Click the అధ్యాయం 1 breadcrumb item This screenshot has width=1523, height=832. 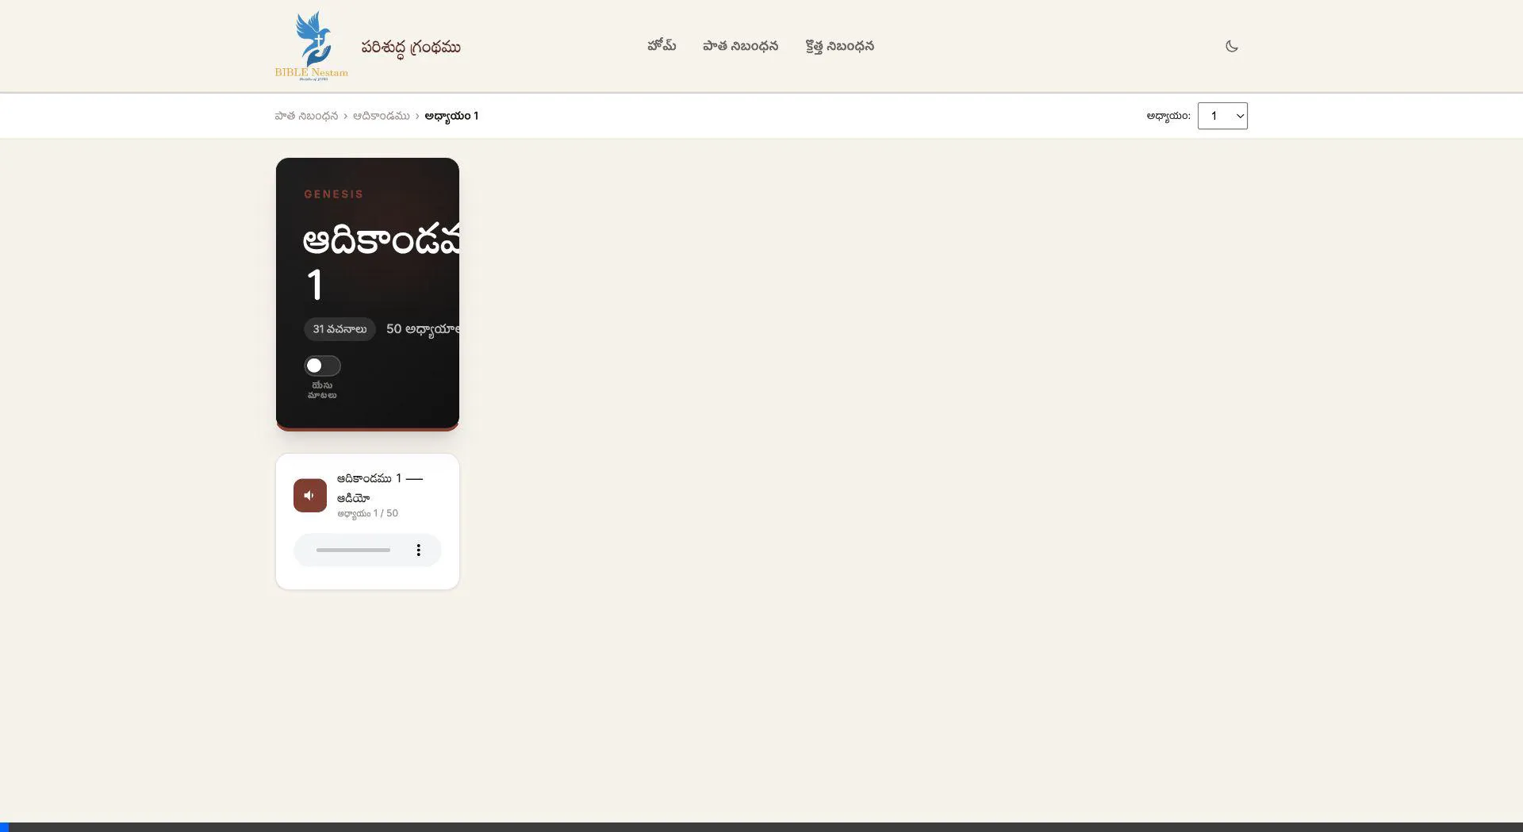point(451,116)
